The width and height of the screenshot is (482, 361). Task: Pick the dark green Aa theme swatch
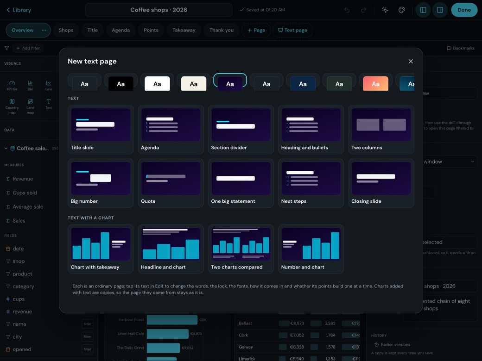coord(339,82)
